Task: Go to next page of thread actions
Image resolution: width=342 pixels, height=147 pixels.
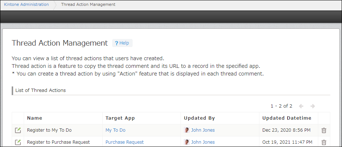Action: click(313, 106)
